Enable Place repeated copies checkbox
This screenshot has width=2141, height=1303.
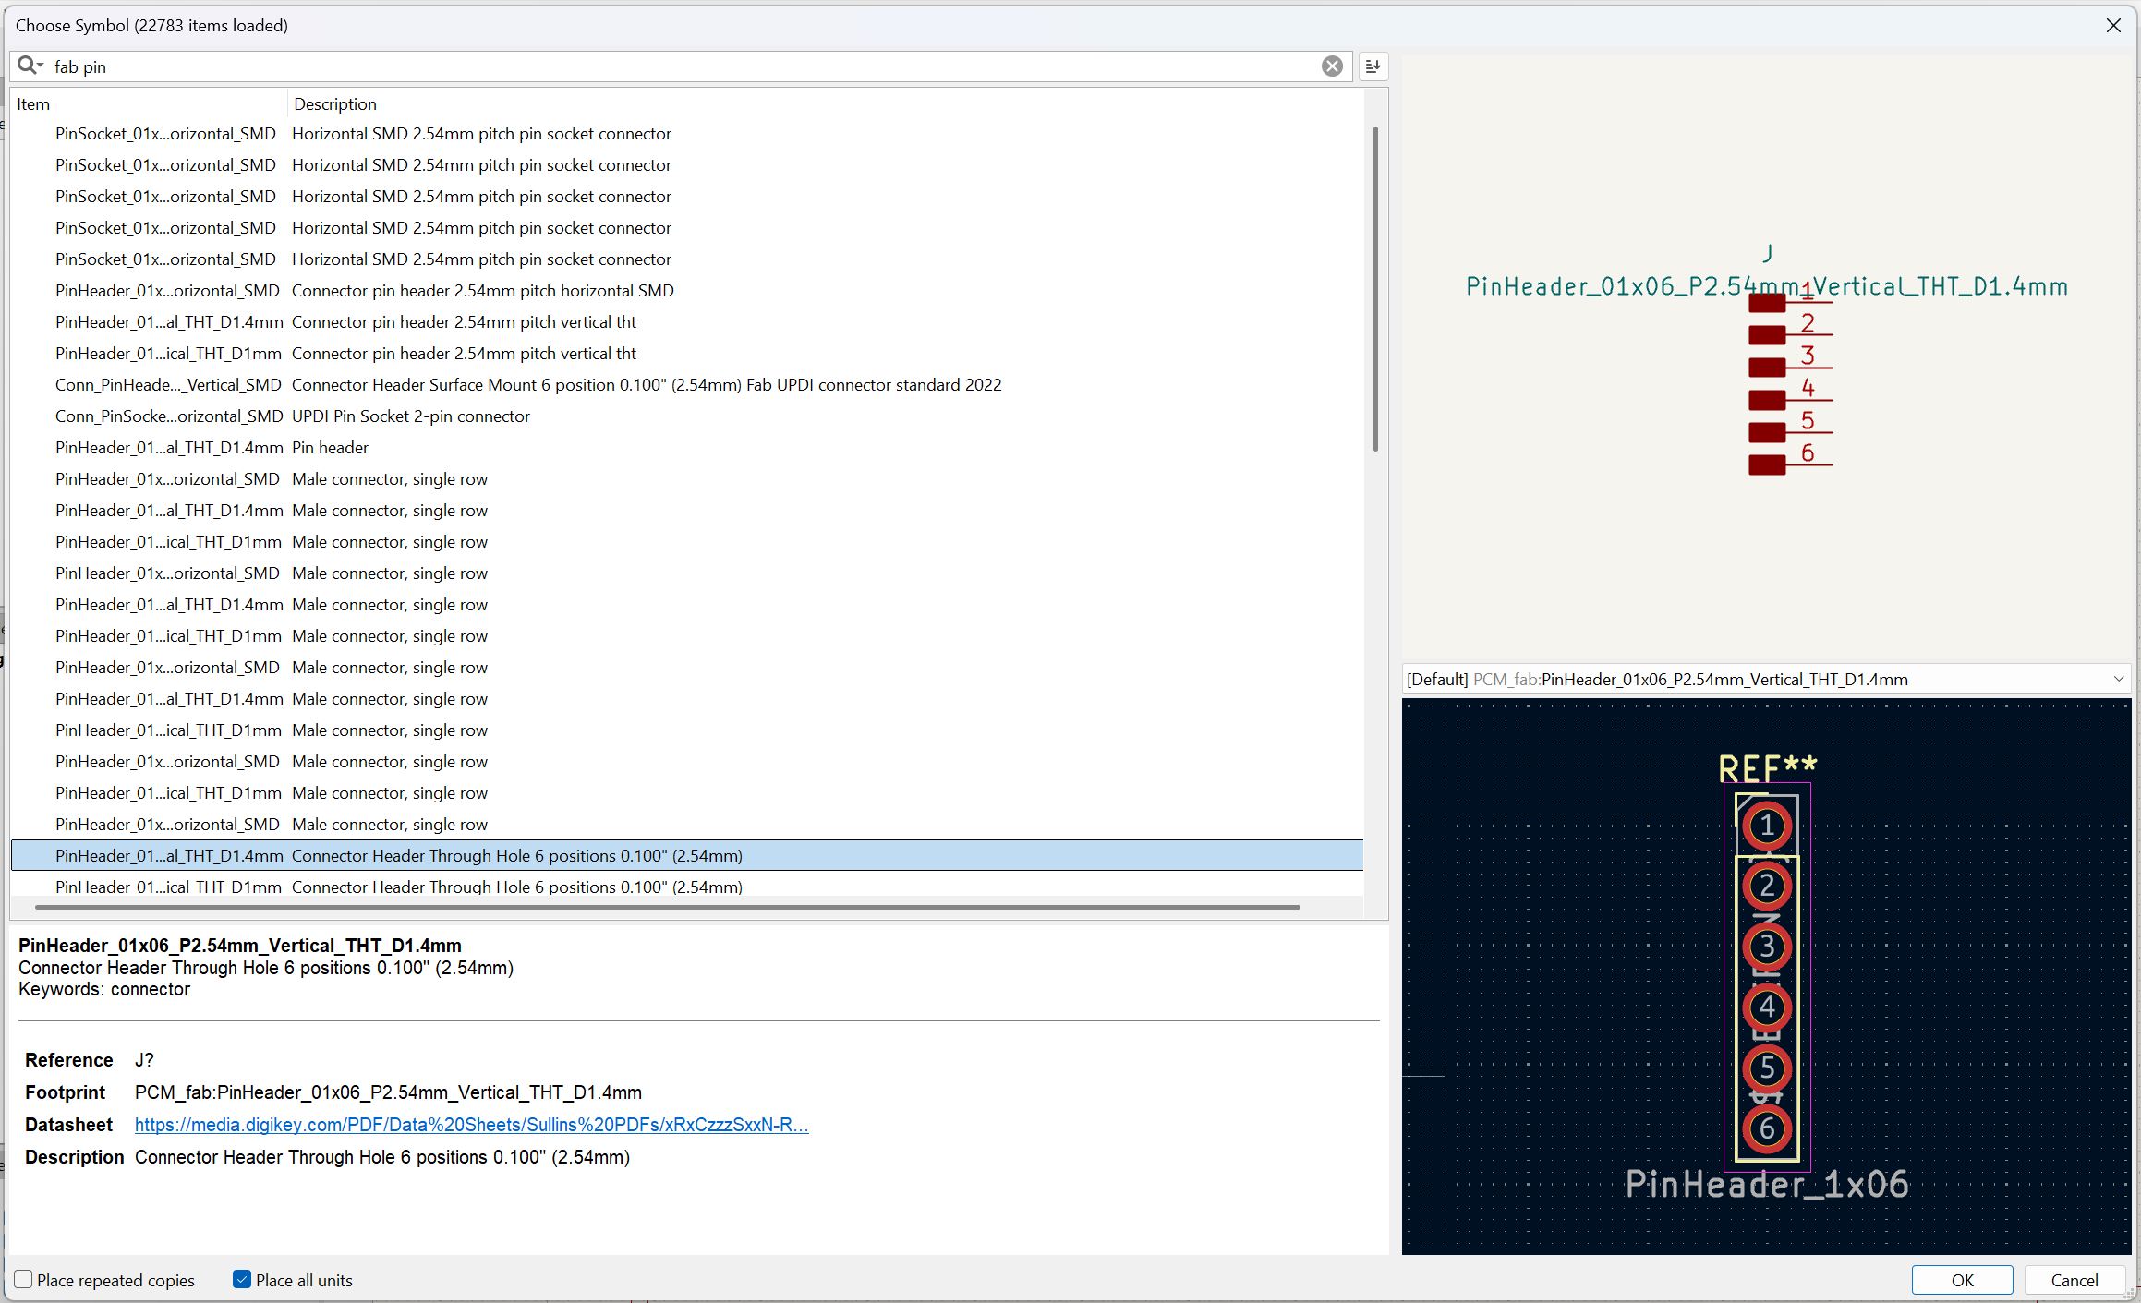pos(24,1279)
